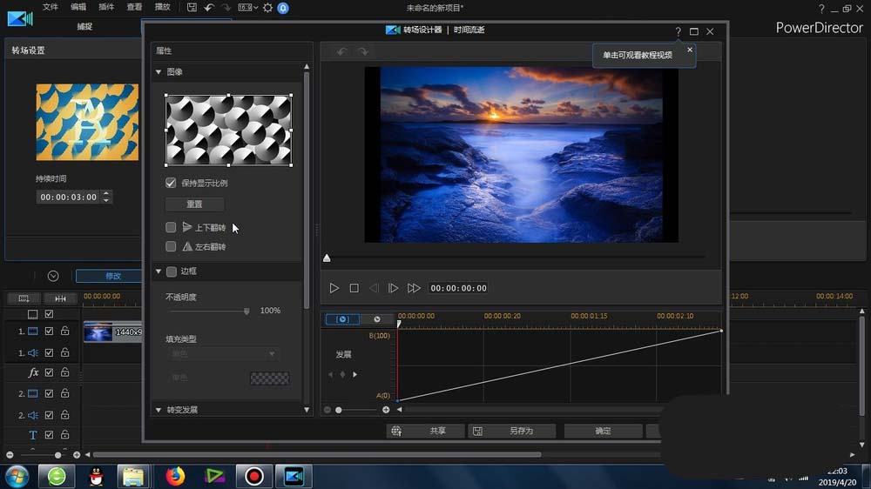Collapse the 图像 section
Viewport: 871px width, 489px height.
coord(159,72)
